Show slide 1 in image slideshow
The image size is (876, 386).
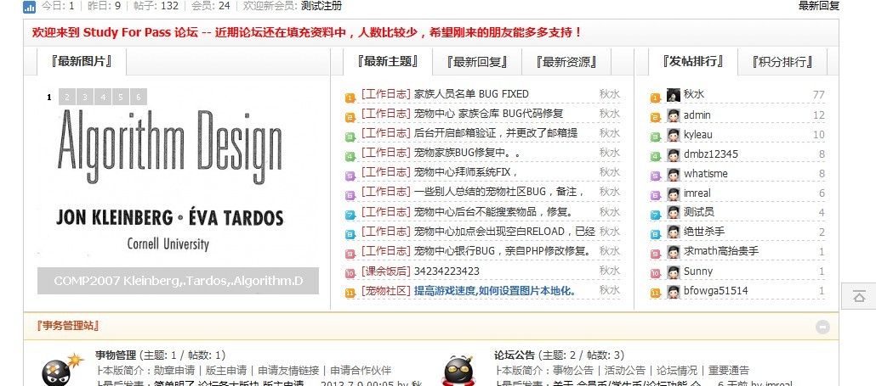point(49,97)
